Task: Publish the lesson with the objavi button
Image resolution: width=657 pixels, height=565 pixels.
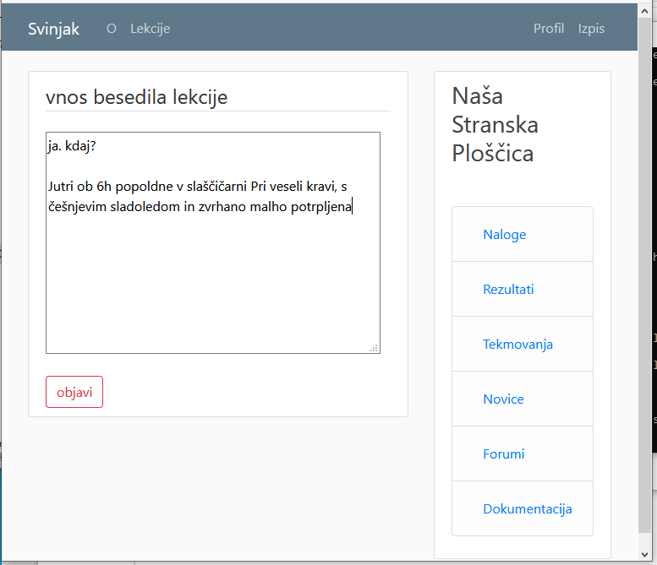Action: pyautogui.click(x=74, y=392)
